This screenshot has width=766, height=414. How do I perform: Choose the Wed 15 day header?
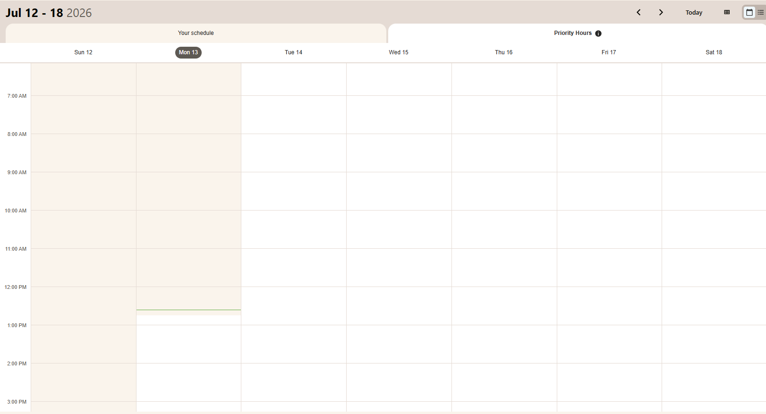tap(399, 52)
